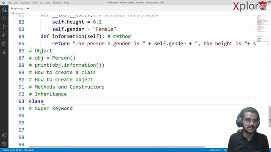Open the Accounts icon in activity bar
The width and height of the screenshot is (271, 152).
pos(4,135)
